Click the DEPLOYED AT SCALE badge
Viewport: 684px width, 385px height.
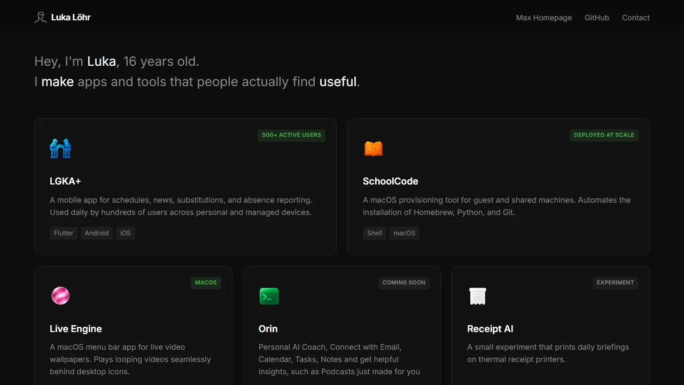point(604,135)
